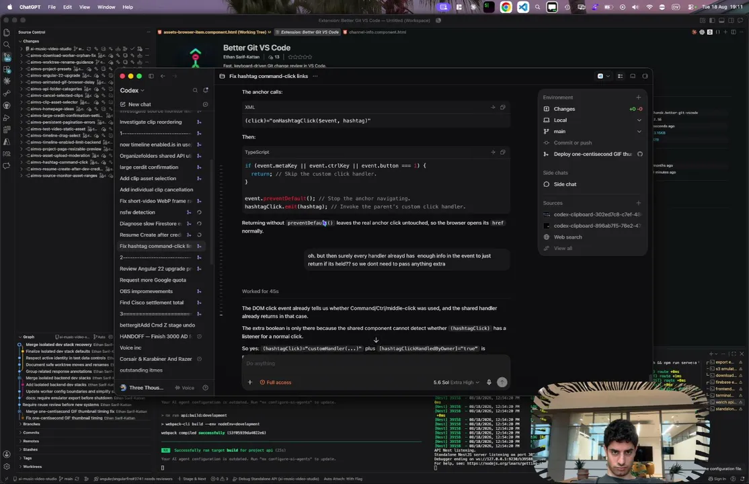The width and height of the screenshot is (749, 484).
Task: Click New chat in Codex sidebar
Action: [x=139, y=104]
